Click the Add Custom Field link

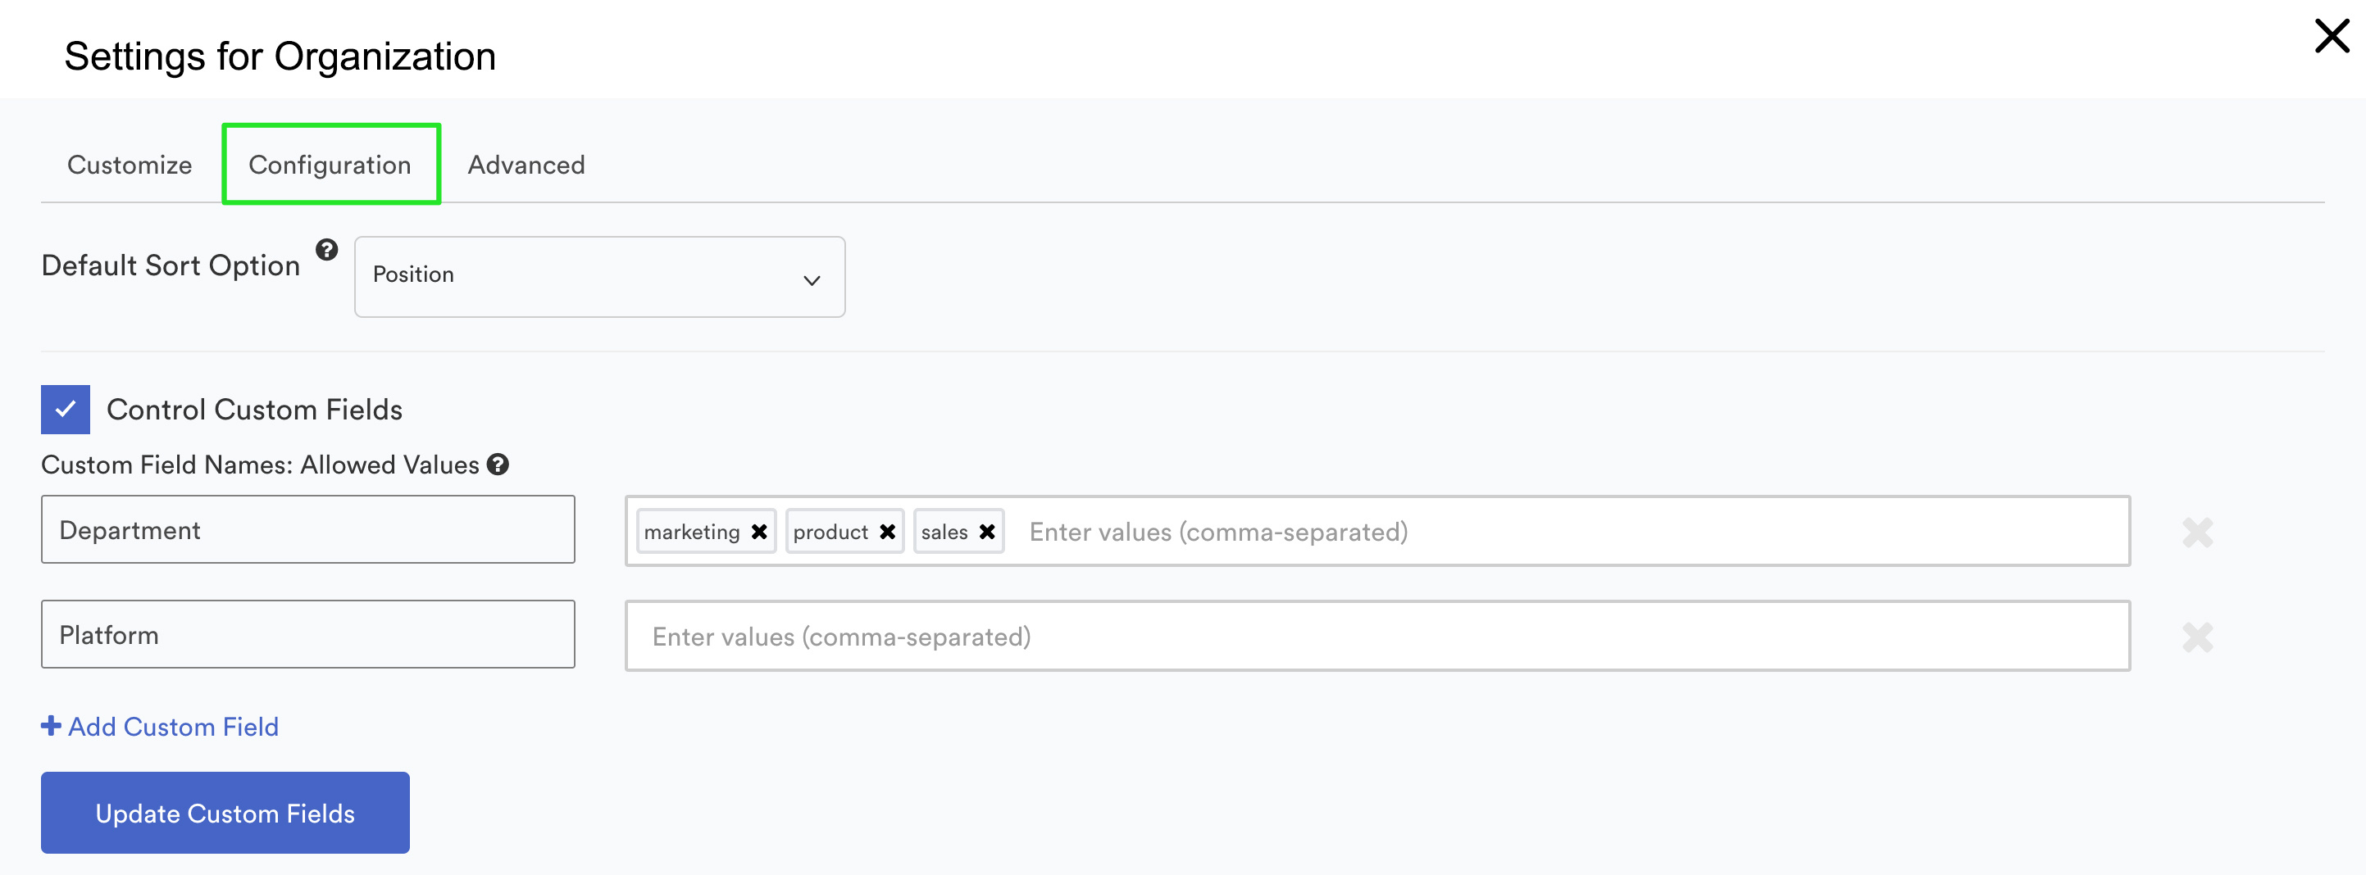tap(160, 726)
